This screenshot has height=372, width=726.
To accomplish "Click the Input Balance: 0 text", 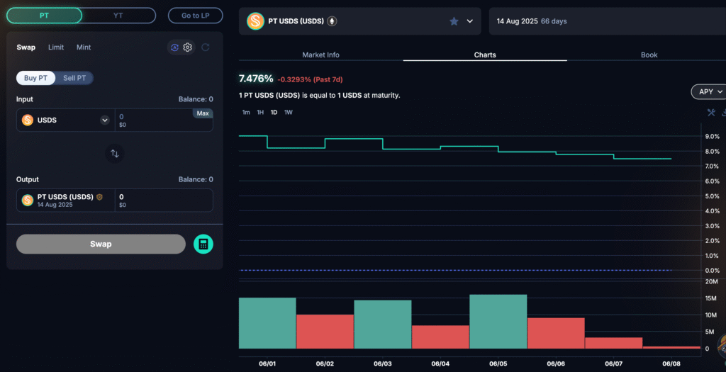I will click(x=196, y=99).
